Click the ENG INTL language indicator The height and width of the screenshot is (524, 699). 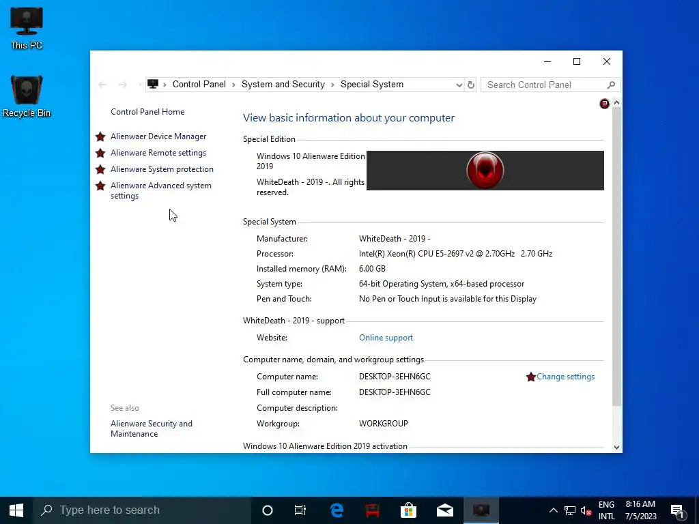pyautogui.click(x=606, y=510)
